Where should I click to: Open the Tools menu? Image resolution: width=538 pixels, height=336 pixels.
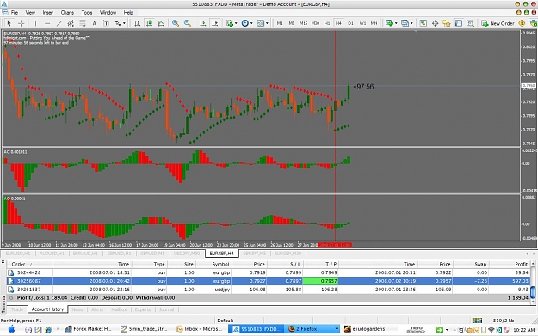coord(87,13)
